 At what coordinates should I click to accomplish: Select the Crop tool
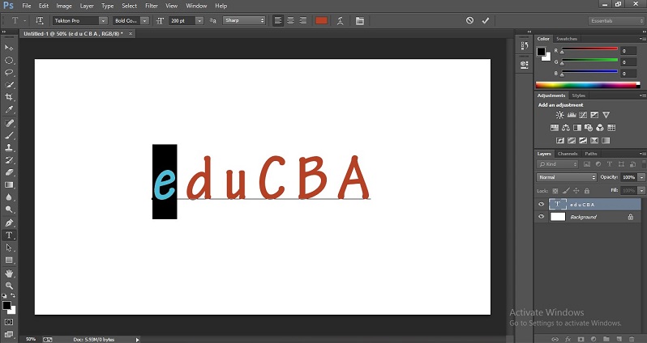coord(9,97)
